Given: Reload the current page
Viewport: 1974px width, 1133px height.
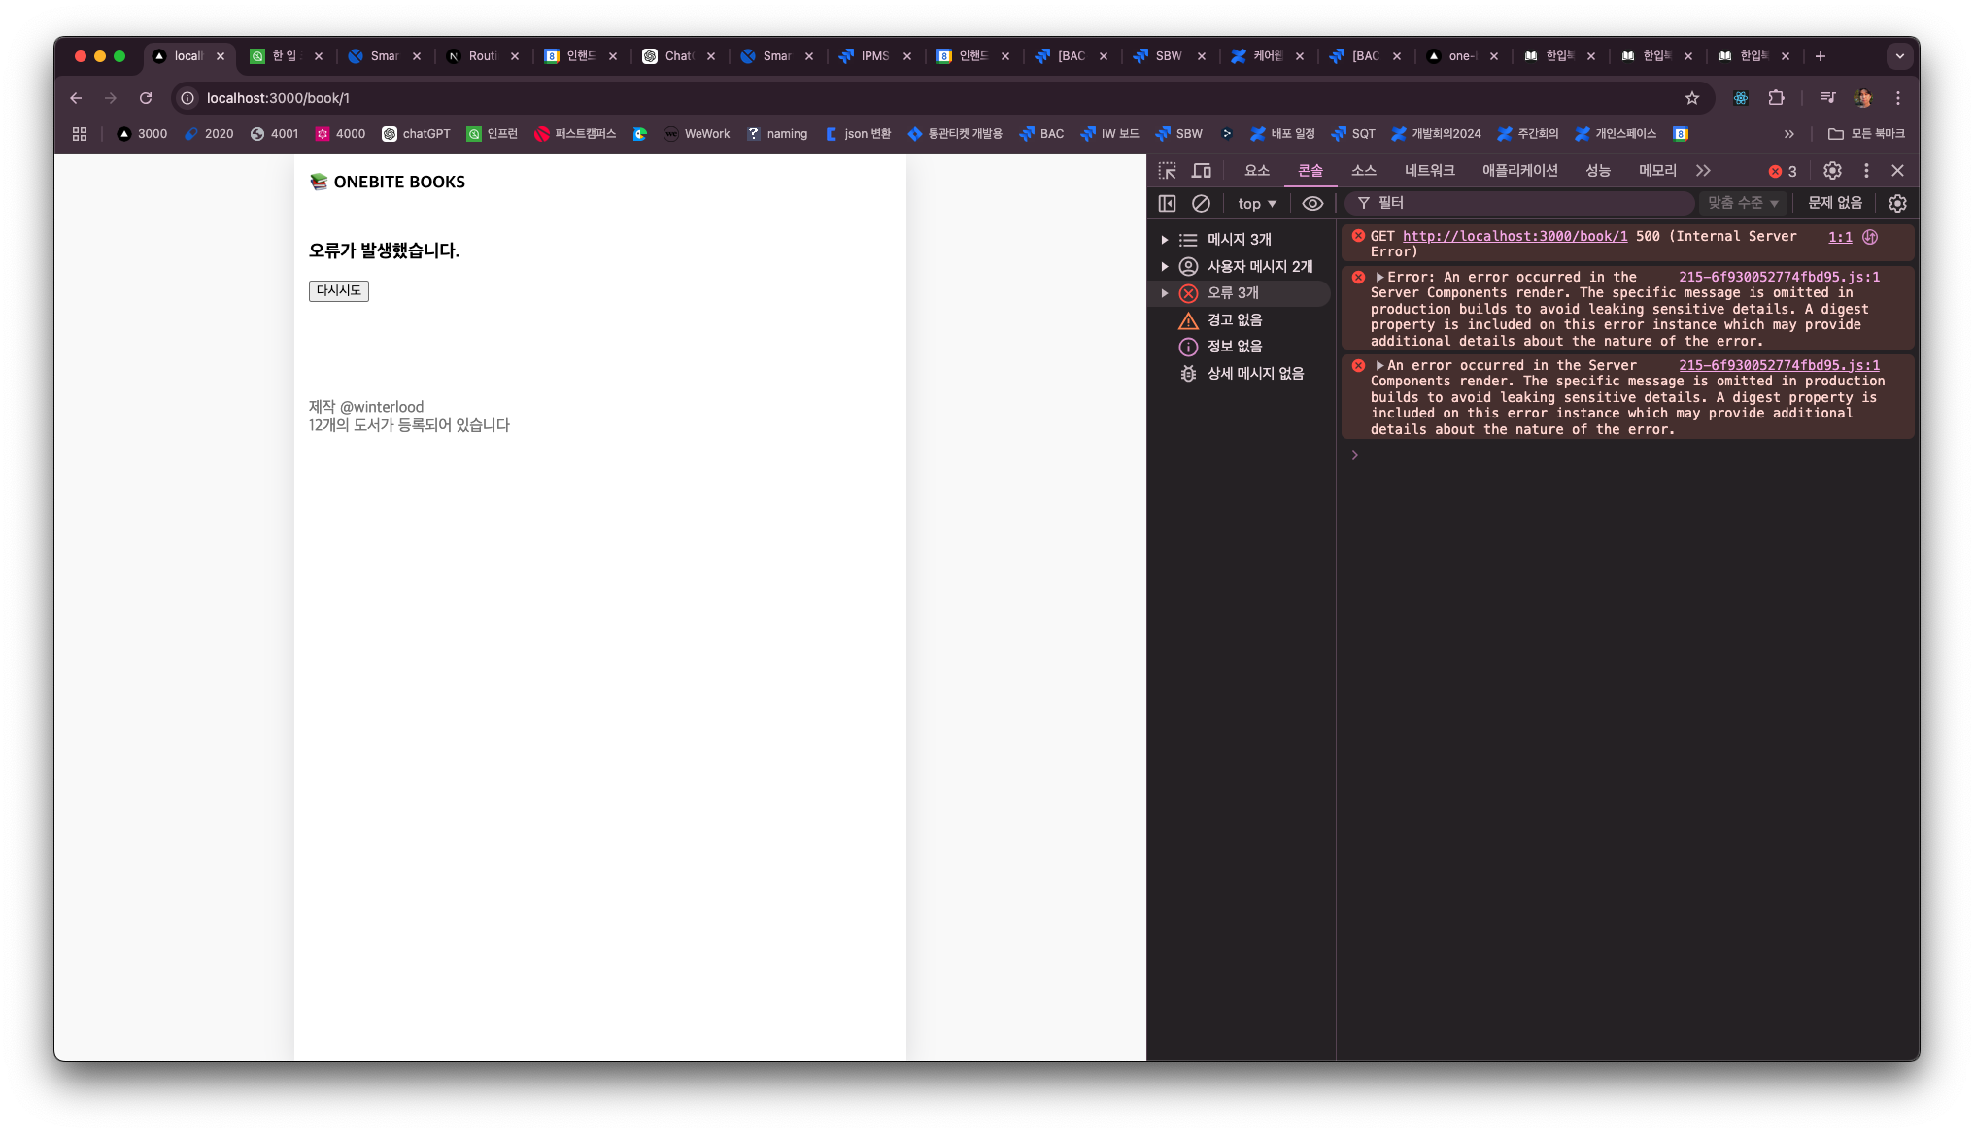Looking at the screenshot, I should tap(146, 98).
